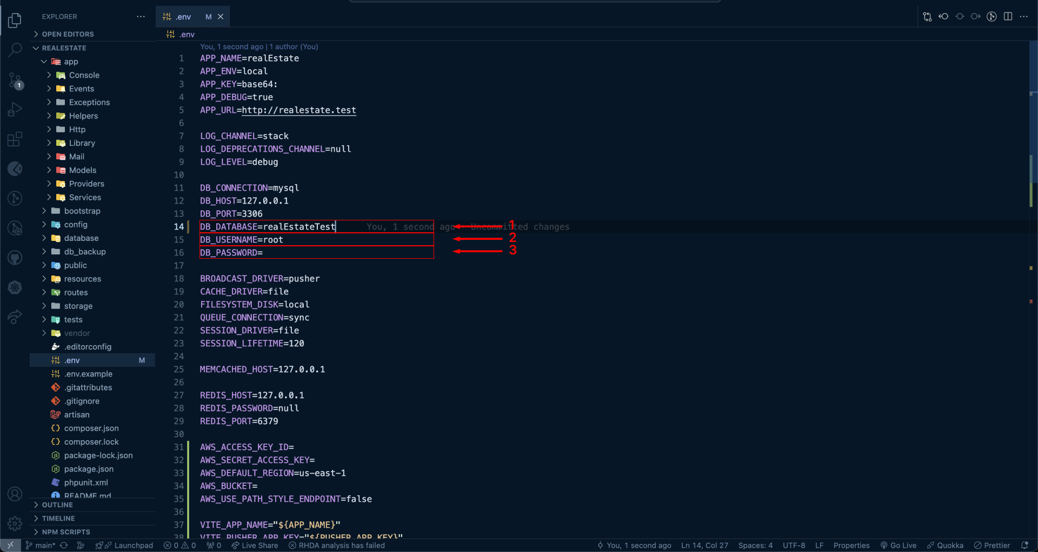
Task: Open Explorer more actions menu
Action: (141, 17)
